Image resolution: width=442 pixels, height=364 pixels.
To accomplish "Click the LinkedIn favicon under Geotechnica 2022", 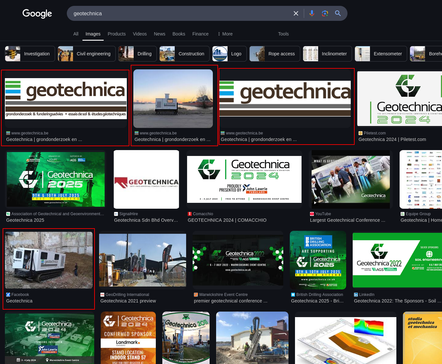I will pos(355,295).
